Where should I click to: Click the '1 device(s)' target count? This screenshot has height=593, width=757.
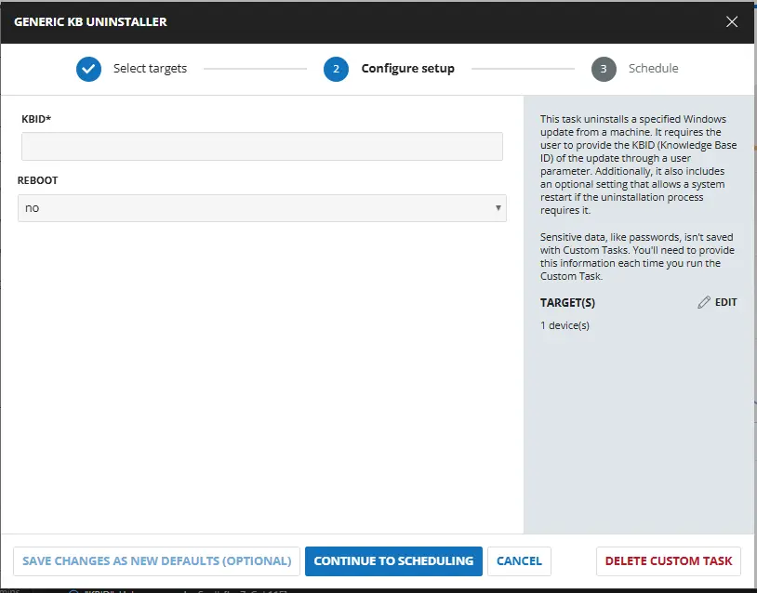click(564, 325)
